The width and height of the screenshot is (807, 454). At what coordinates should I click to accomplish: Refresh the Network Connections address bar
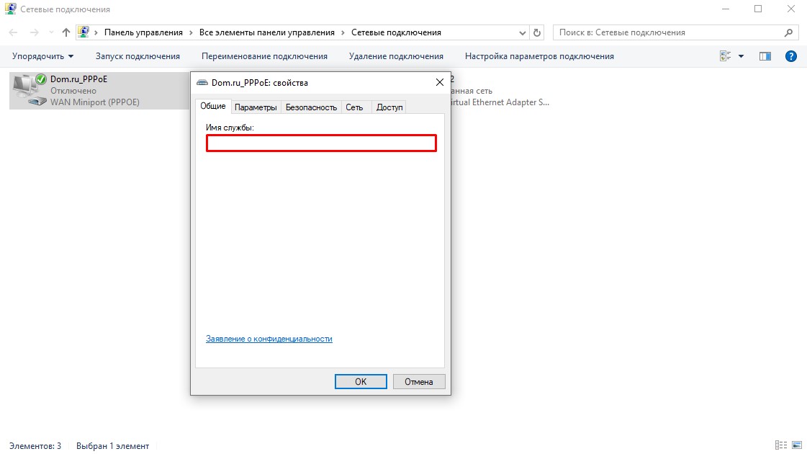[536, 32]
